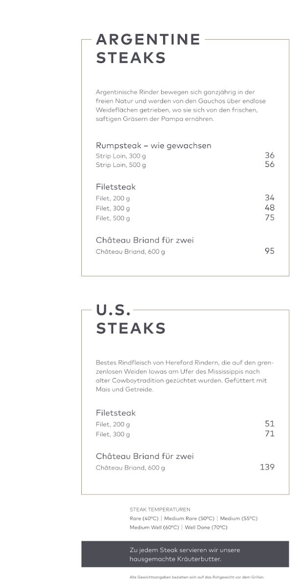Click the U.S. STEAKS heading
The width and height of the screenshot is (307, 587).
coord(131,319)
